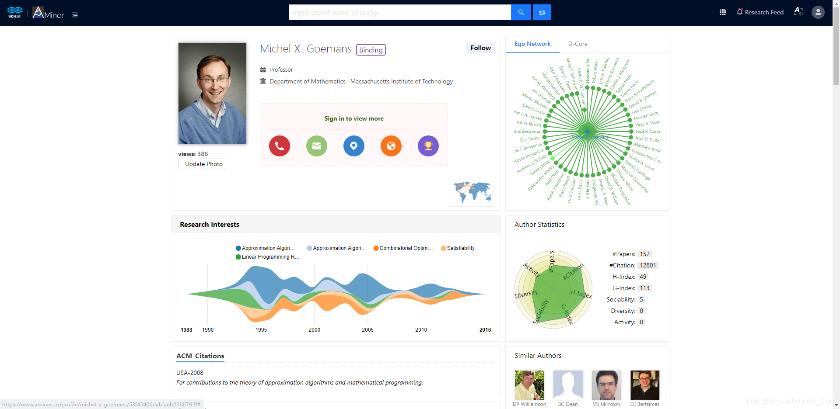This screenshot has height=409, width=840.
Task: Open the Research Feed link
Action: pos(764,12)
